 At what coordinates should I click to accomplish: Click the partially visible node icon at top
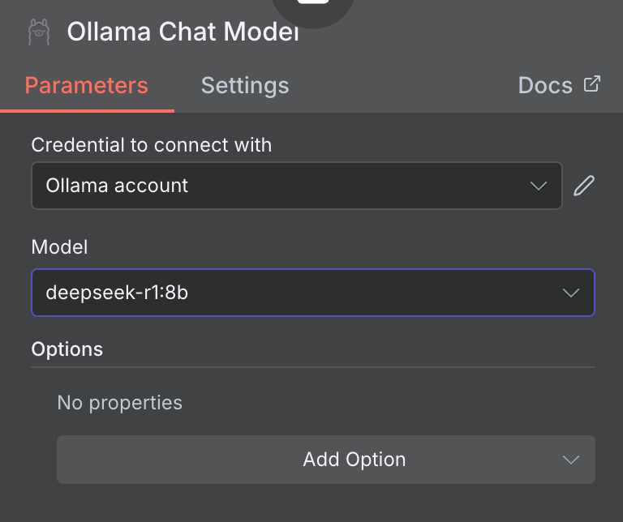tap(313, 6)
